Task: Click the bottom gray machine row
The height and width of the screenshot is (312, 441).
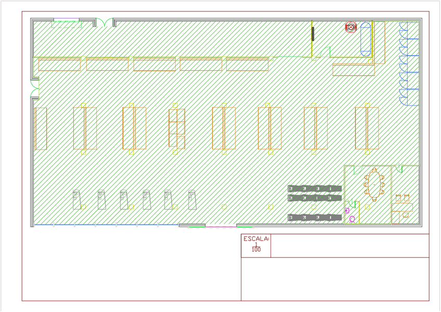Action: coord(315,217)
